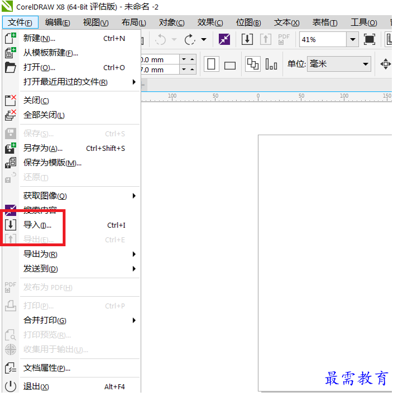Screen dimensions: 393x396
Task: Click the Exit power icon
Action: pos(10,386)
